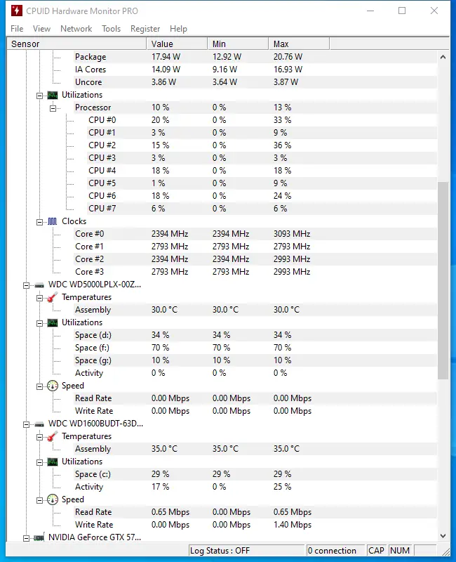The height and width of the screenshot is (562, 456).
Task: Click the Speed gauge icon under WDC WD5000LPLX
Action: click(51, 386)
